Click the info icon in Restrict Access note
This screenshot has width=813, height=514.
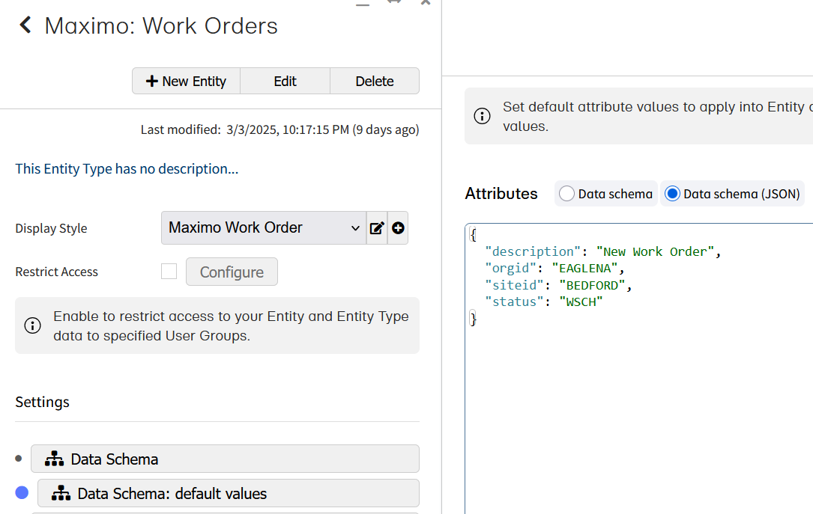pyautogui.click(x=33, y=325)
